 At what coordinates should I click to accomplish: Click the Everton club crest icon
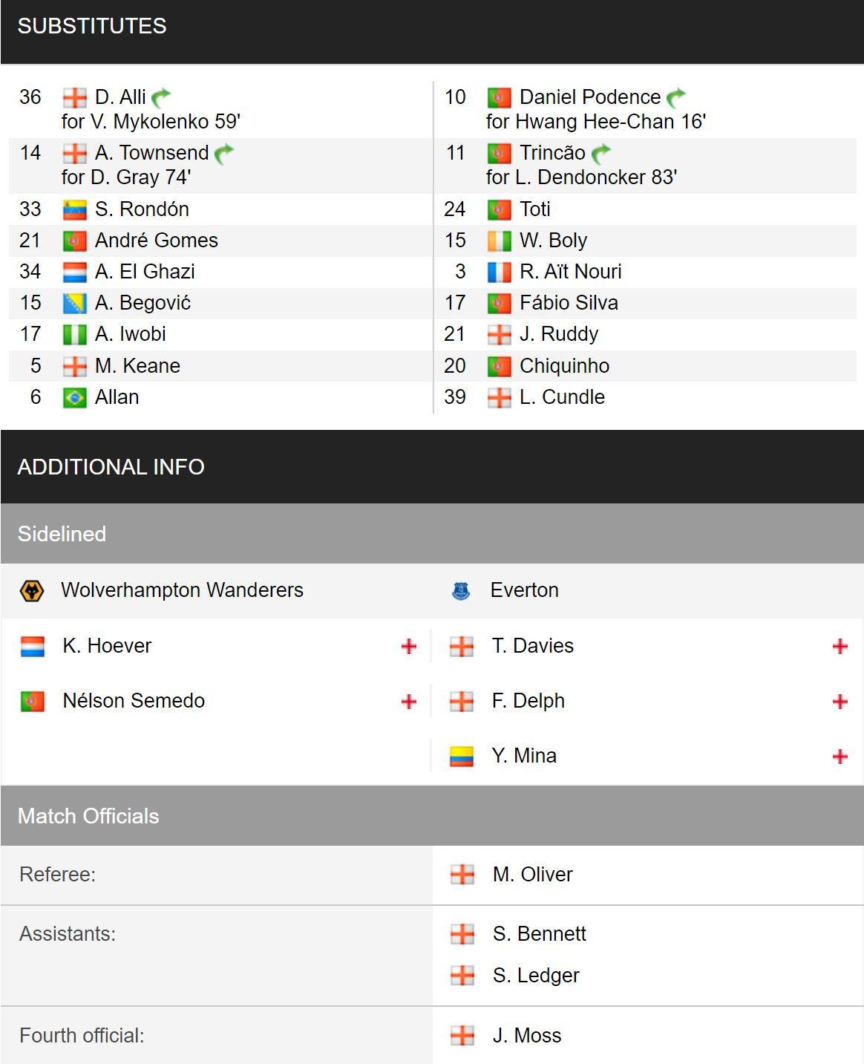point(461,591)
